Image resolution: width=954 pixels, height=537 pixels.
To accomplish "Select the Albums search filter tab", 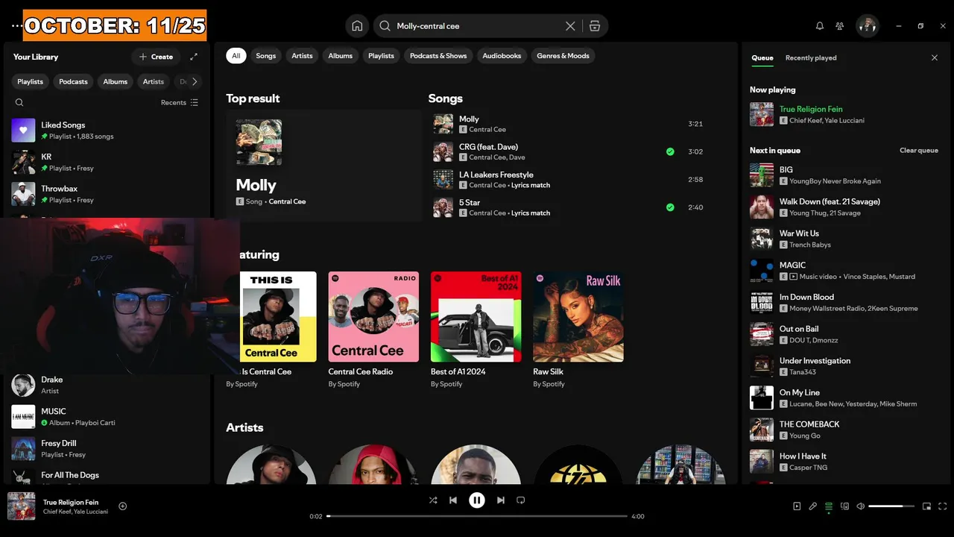I will (341, 56).
